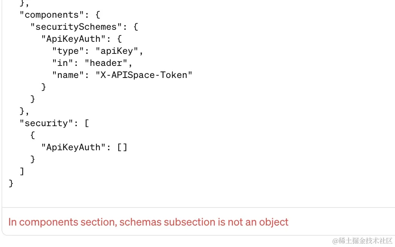This screenshot has height=247, width=395.
Task: Click the "ApiKeyAuth" entry inside security array
Action: click(73, 147)
